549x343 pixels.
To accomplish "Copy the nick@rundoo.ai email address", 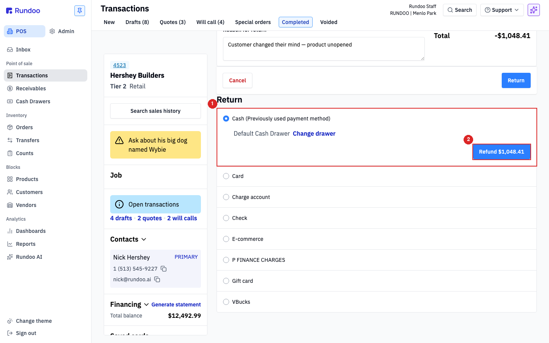I will pyautogui.click(x=157, y=279).
